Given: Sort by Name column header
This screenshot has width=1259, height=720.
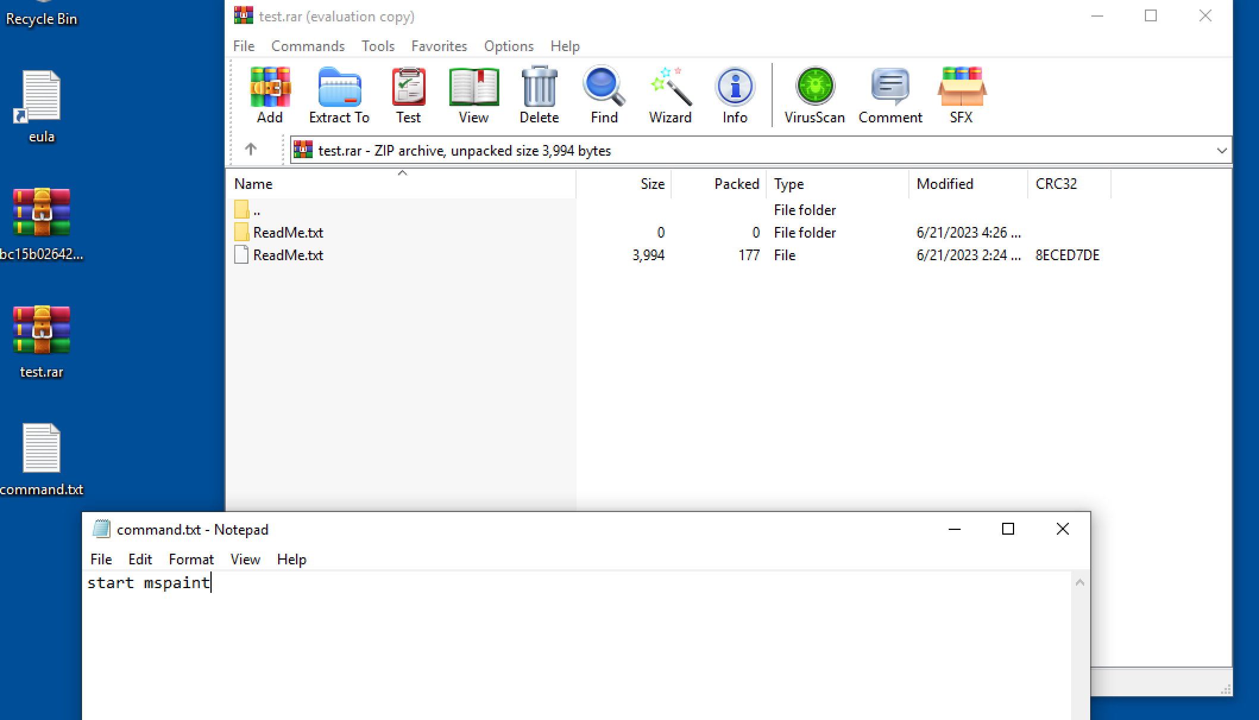Looking at the screenshot, I should [x=401, y=184].
